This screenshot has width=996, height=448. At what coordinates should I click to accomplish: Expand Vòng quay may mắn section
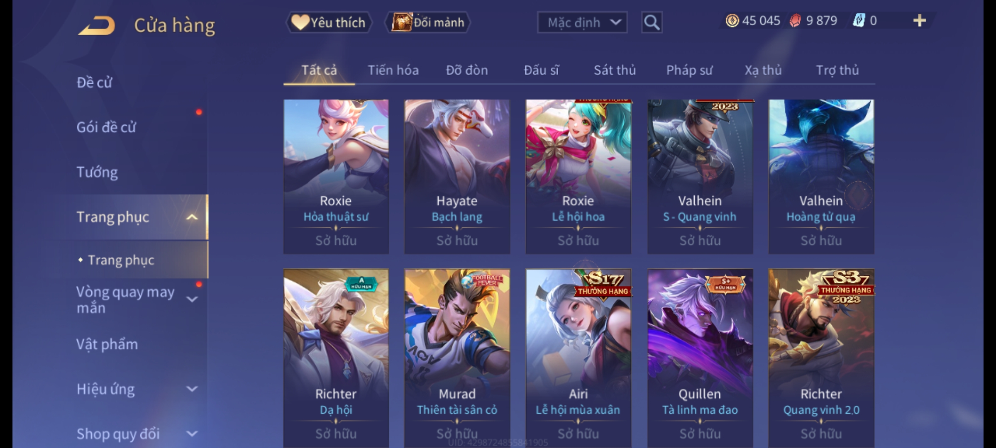pyautogui.click(x=192, y=299)
